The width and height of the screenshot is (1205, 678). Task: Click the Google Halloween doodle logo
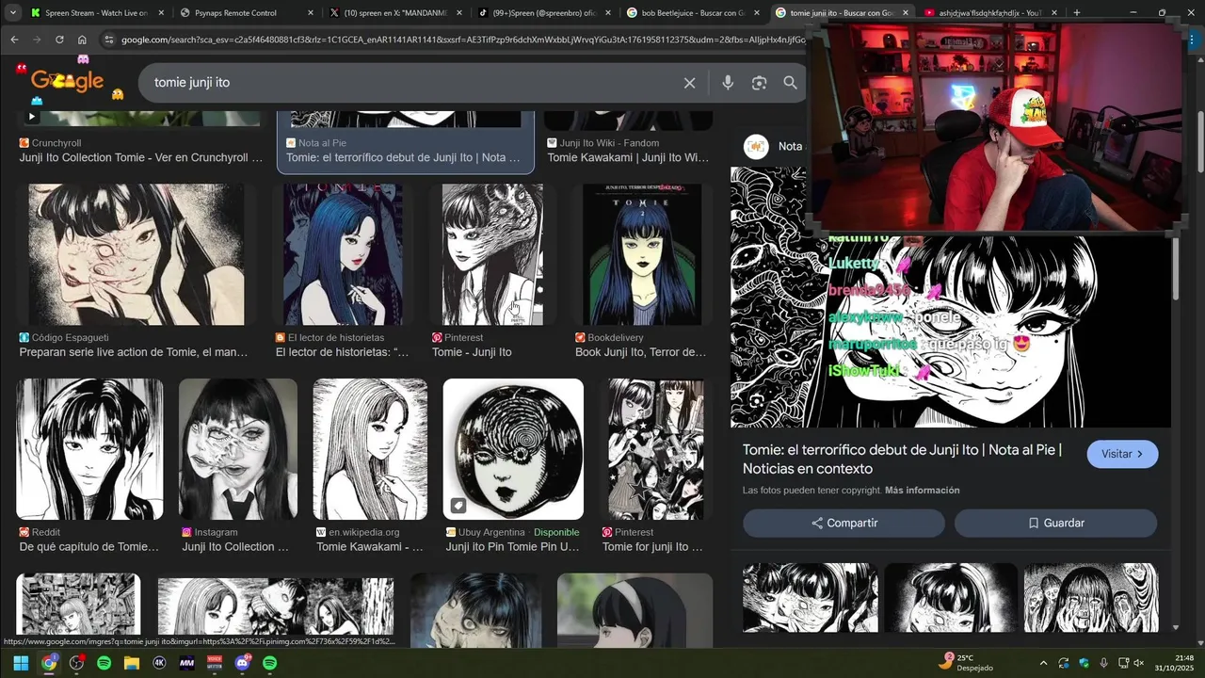pyautogui.click(x=68, y=82)
